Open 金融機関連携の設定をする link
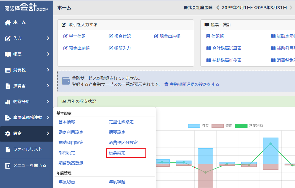 tap(194, 84)
